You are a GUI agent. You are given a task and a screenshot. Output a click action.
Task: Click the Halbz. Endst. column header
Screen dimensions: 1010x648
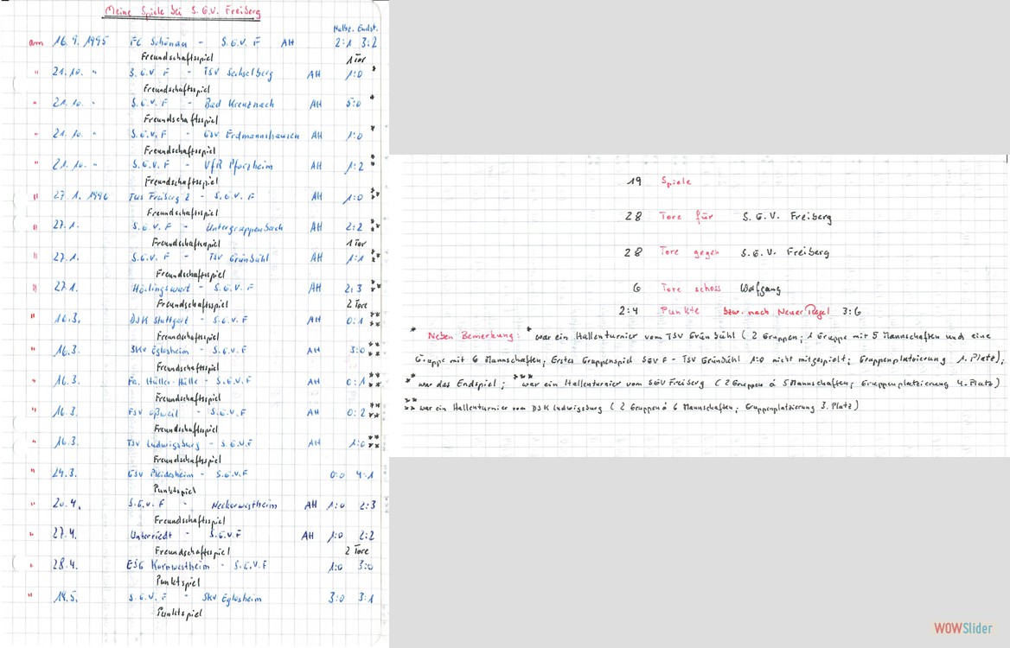[x=355, y=29]
